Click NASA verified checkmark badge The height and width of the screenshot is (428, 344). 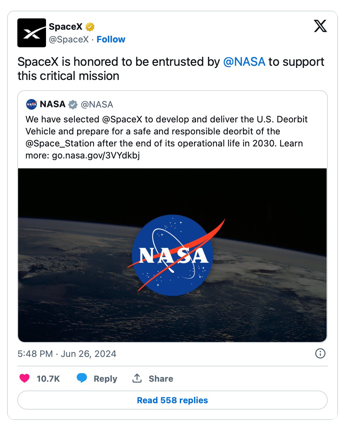click(x=73, y=104)
